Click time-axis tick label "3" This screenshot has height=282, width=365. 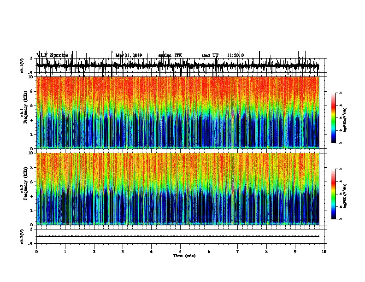click(123, 252)
